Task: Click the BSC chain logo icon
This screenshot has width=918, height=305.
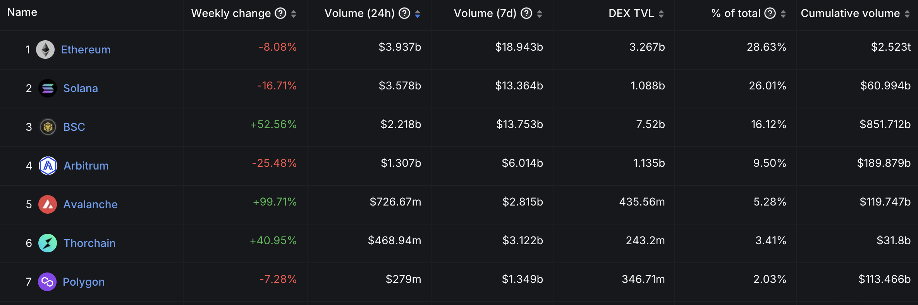Action: pyautogui.click(x=48, y=127)
